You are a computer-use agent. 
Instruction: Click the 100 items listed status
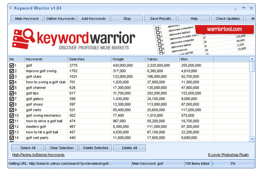[x=197, y=163]
